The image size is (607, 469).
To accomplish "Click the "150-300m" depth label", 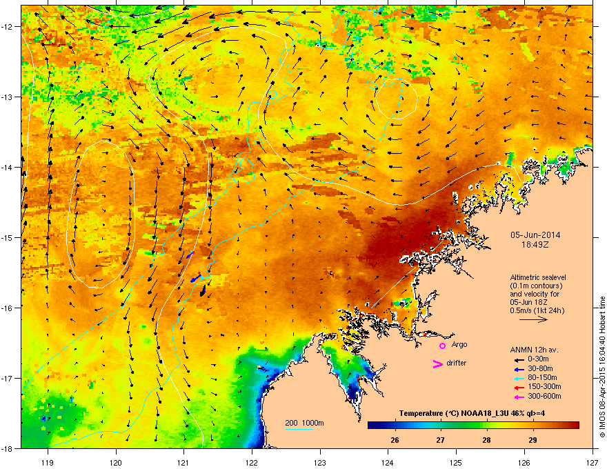I will point(544,386).
